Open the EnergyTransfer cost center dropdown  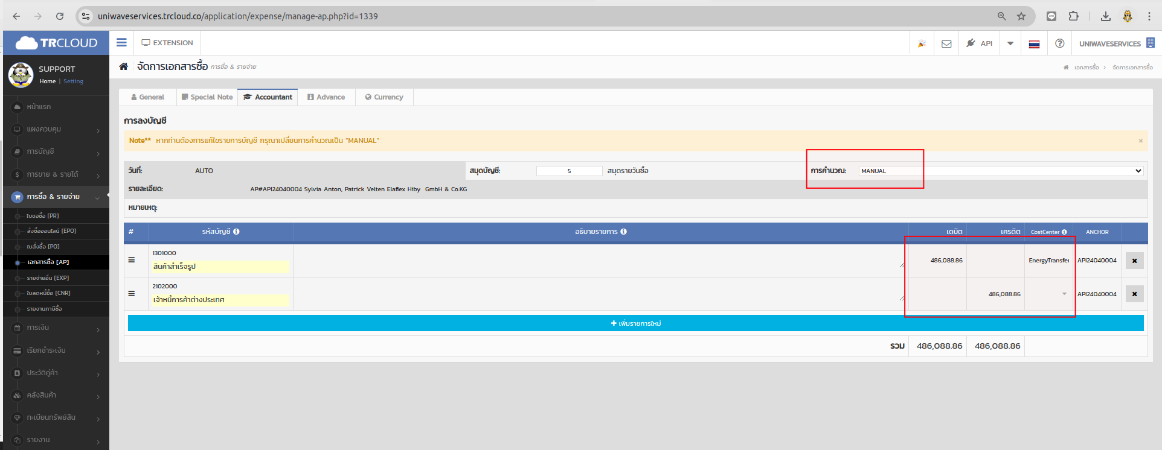tap(1049, 261)
